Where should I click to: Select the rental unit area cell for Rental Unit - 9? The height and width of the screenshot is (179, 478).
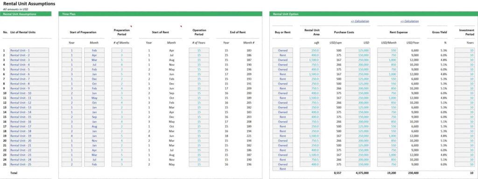coord(310,89)
